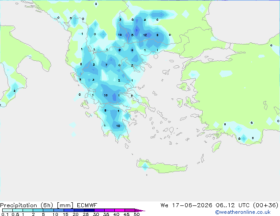Screen dimensions: 280x216
Task: Click the '0.1' legend scale label
Action: click(x=5, y=214)
